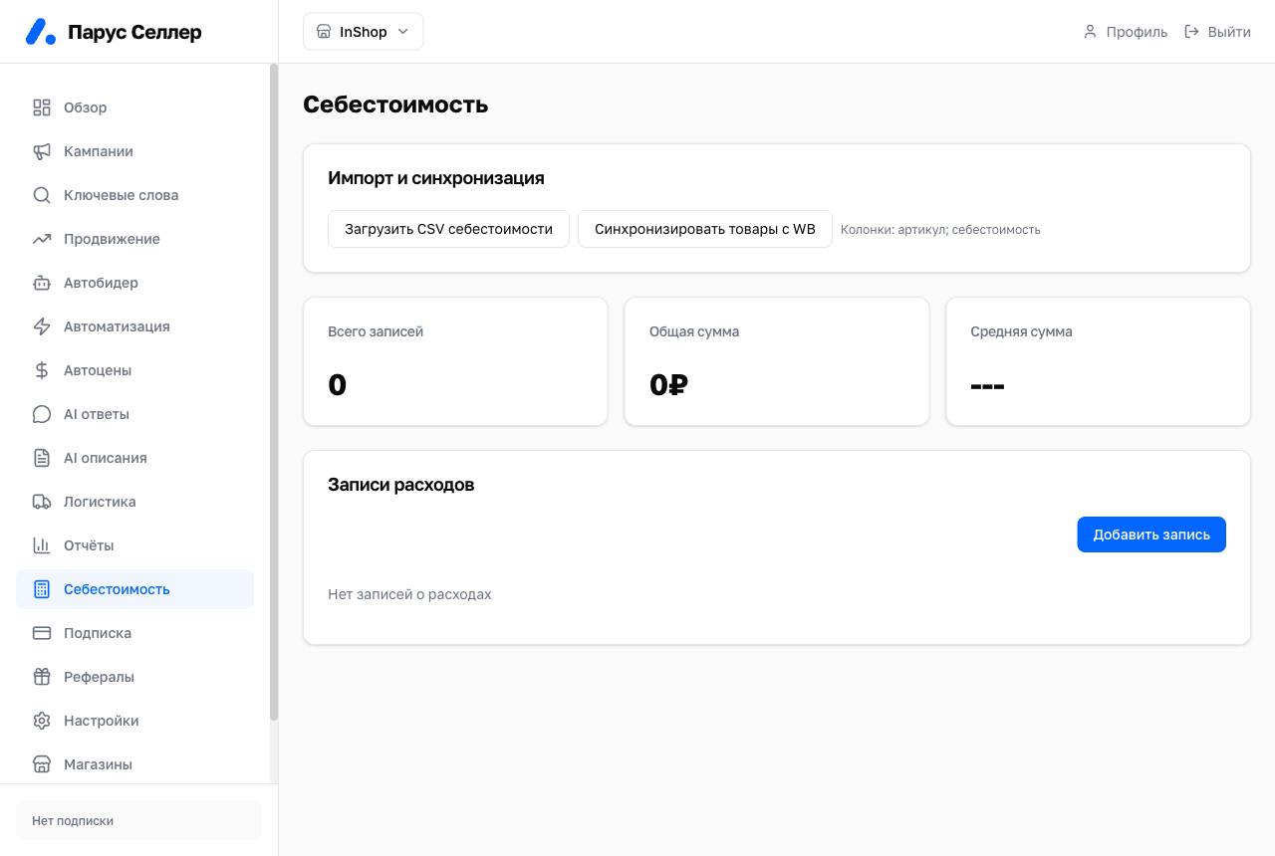Expand the InShop selector chevron
This screenshot has width=1275, height=856.
pyautogui.click(x=403, y=32)
